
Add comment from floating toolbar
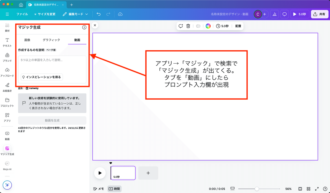pos(181,26)
